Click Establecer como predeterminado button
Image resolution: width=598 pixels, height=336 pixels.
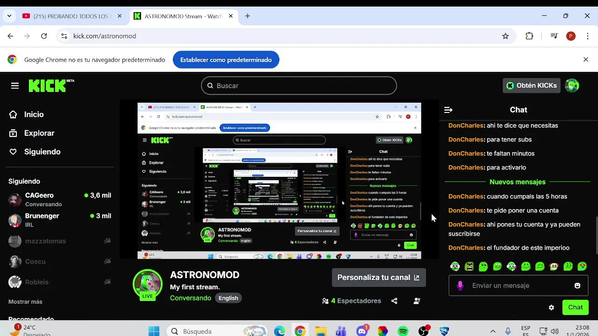(226, 60)
